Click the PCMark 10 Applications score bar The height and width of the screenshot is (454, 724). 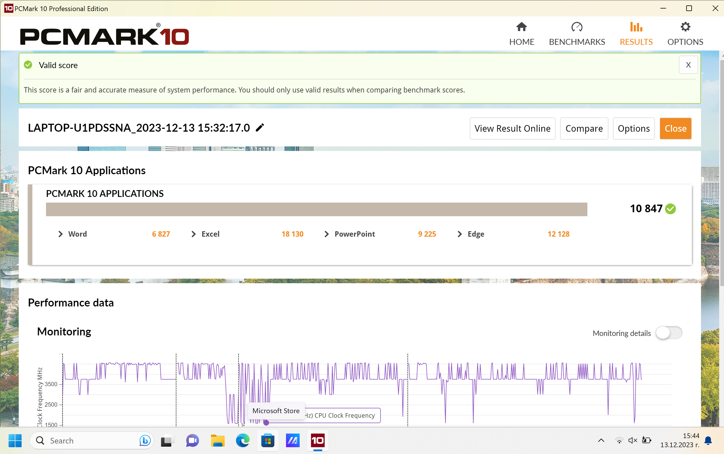click(x=316, y=209)
